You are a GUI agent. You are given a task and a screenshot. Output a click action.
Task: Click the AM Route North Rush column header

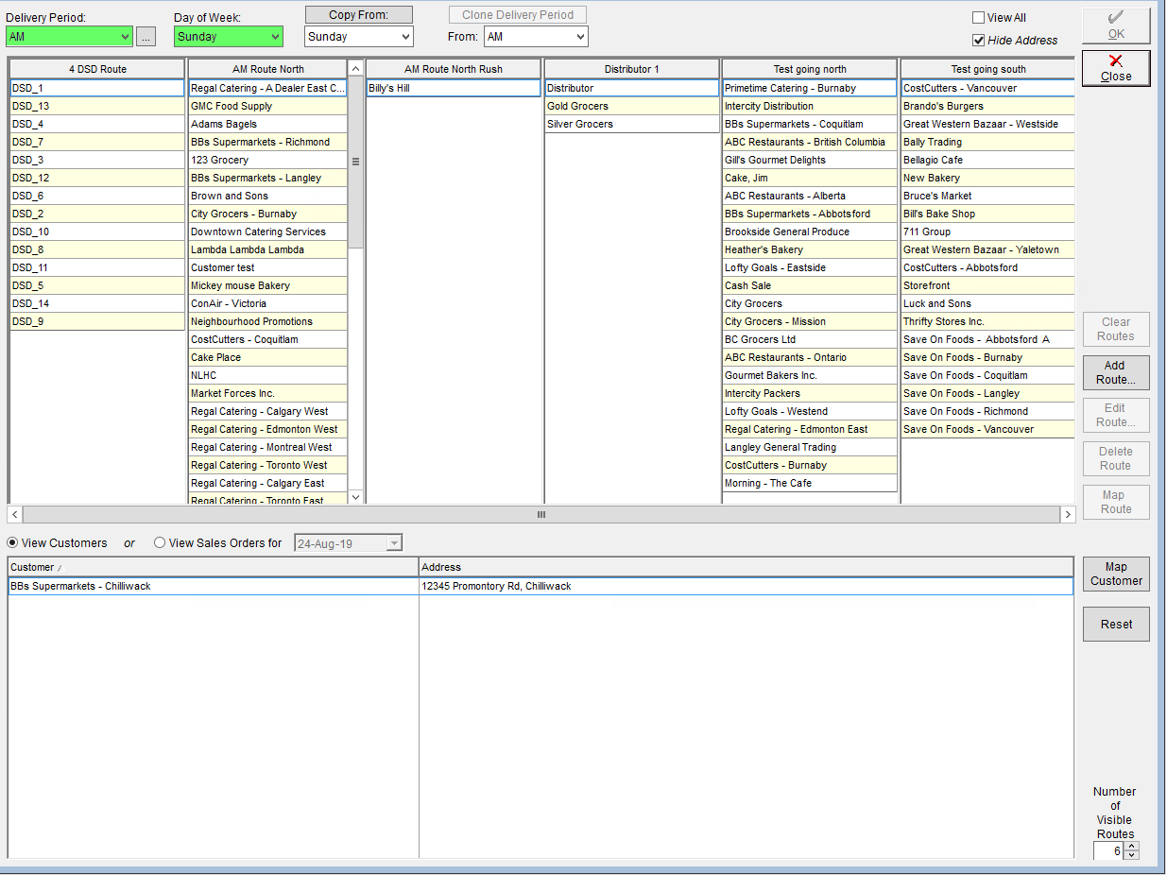pos(454,69)
